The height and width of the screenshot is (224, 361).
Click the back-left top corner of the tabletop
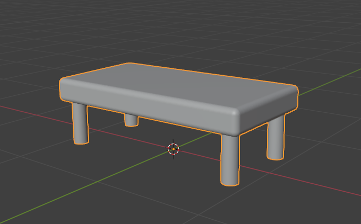(127, 65)
